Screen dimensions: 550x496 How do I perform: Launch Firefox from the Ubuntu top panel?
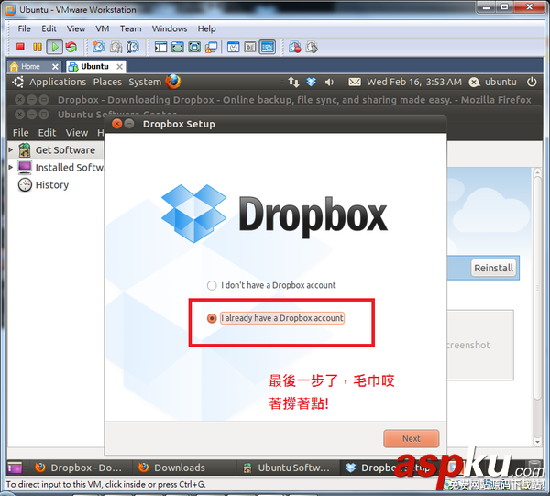coord(173,82)
